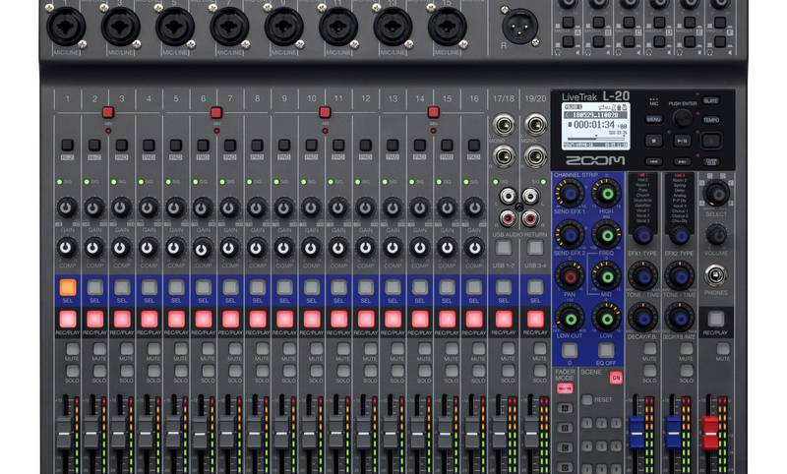Click the PUSH ENTER encoder knob
The width and height of the screenshot is (787, 474).
click(x=682, y=118)
